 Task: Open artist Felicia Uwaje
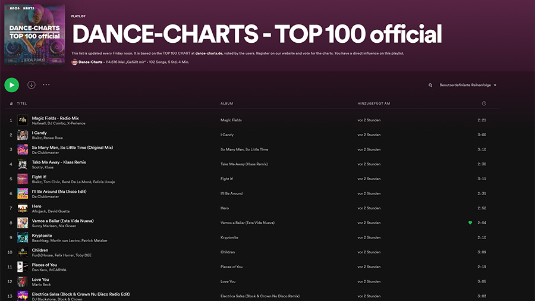[x=103, y=182]
